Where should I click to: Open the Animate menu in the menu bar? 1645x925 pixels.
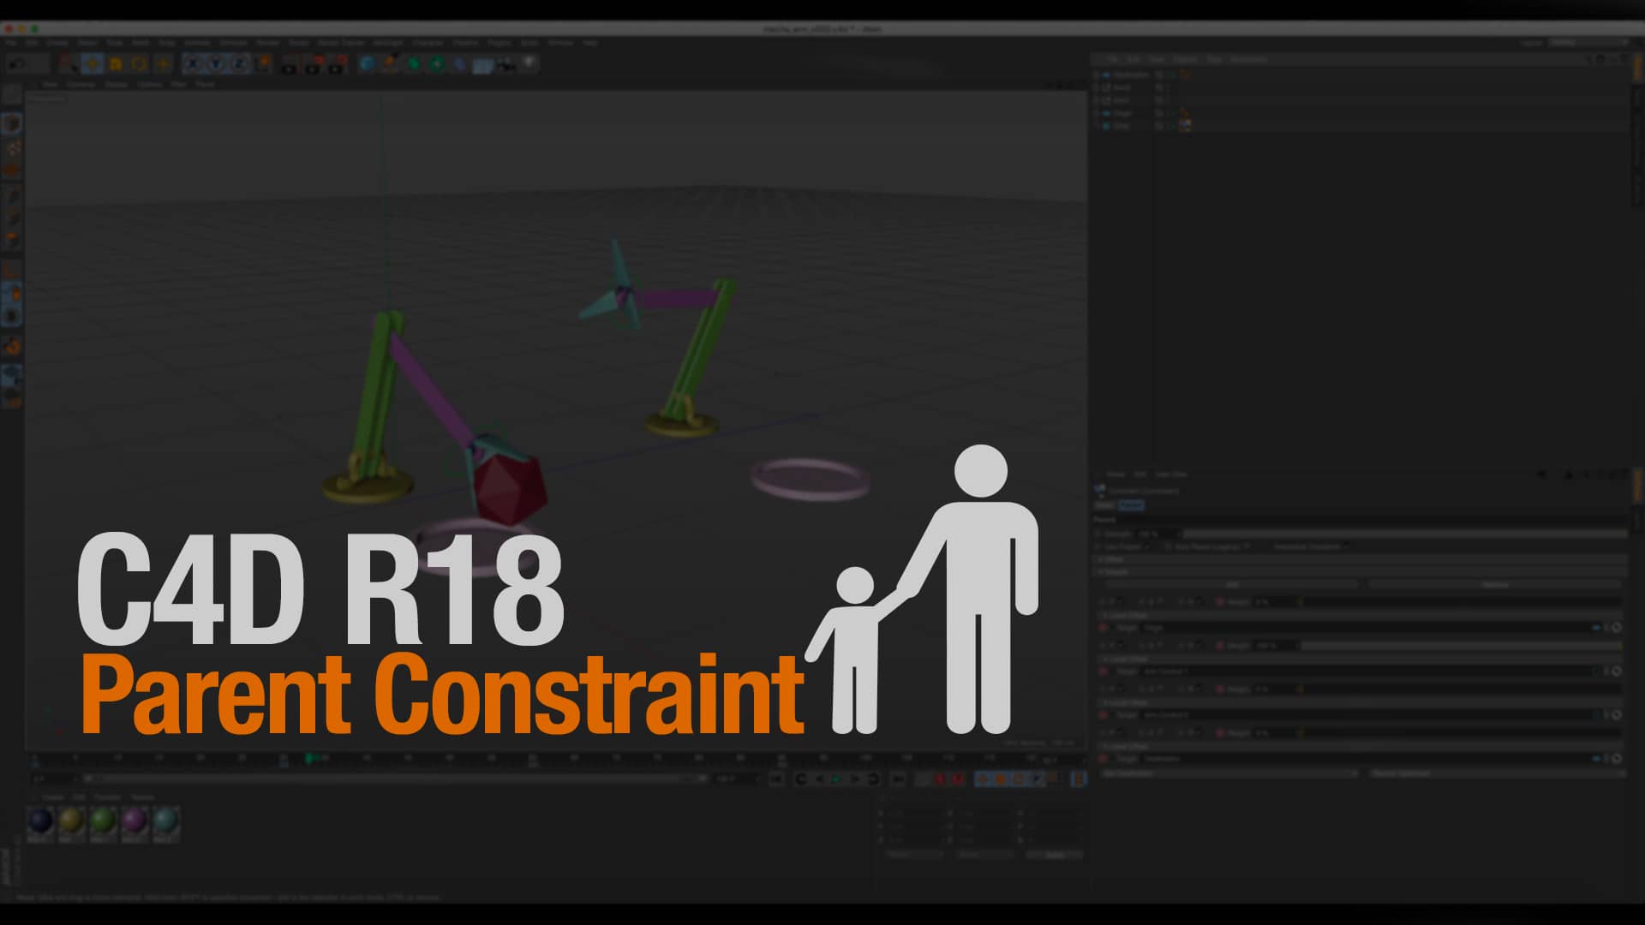click(x=197, y=41)
